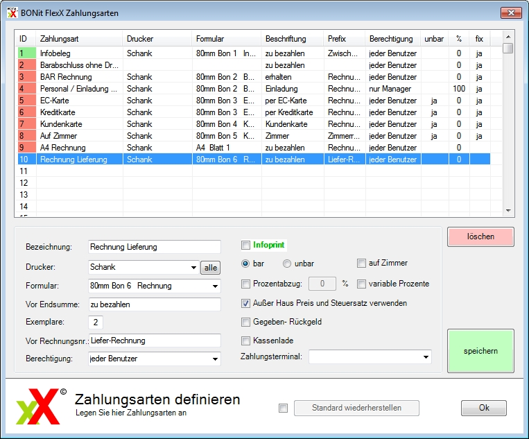Click the Formular column header
Image resolution: width=529 pixels, height=439 pixels.
(227, 39)
